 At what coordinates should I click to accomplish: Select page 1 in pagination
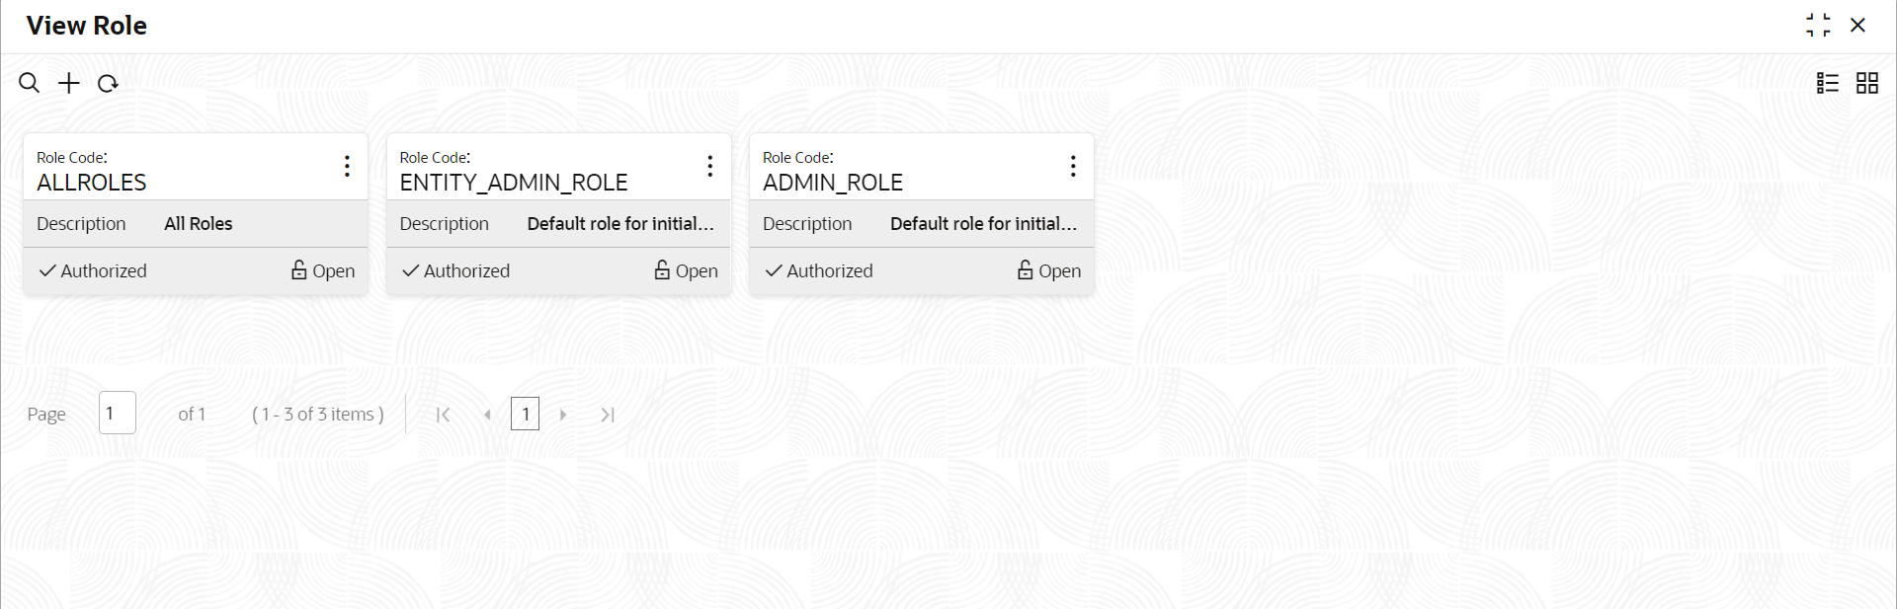525,414
